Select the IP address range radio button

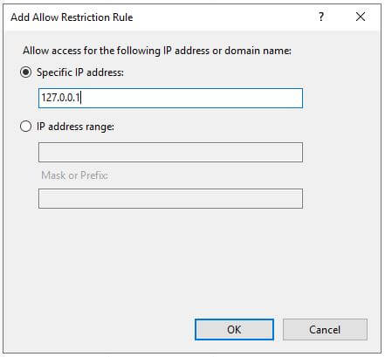(x=25, y=127)
